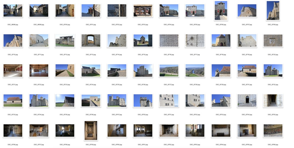The height and width of the screenshot is (148, 294).
Task: Click the label DSC_9758.jpg
Action: tap(65, 145)
